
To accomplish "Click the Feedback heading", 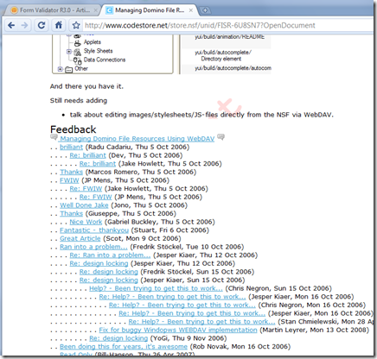I will (x=73, y=129).
